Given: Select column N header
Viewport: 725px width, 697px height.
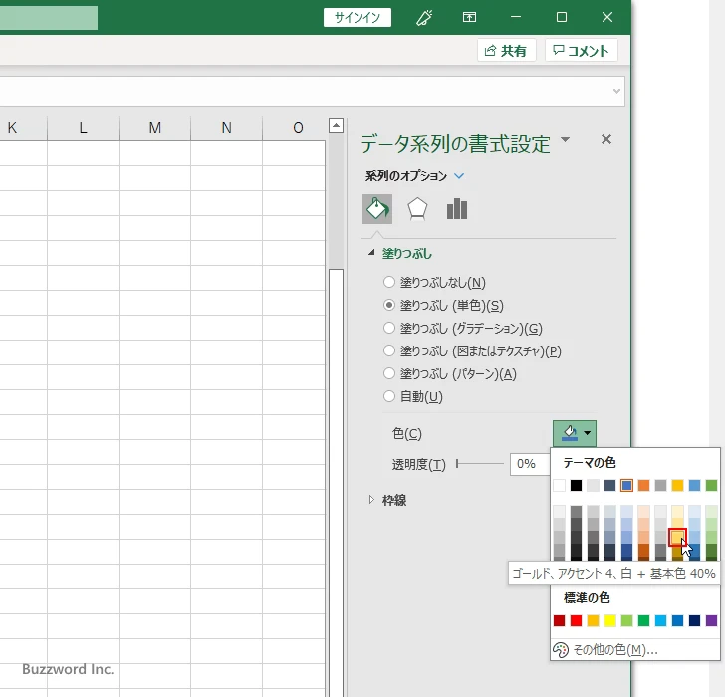Looking at the screenshot, I should (x=227, y=128).
